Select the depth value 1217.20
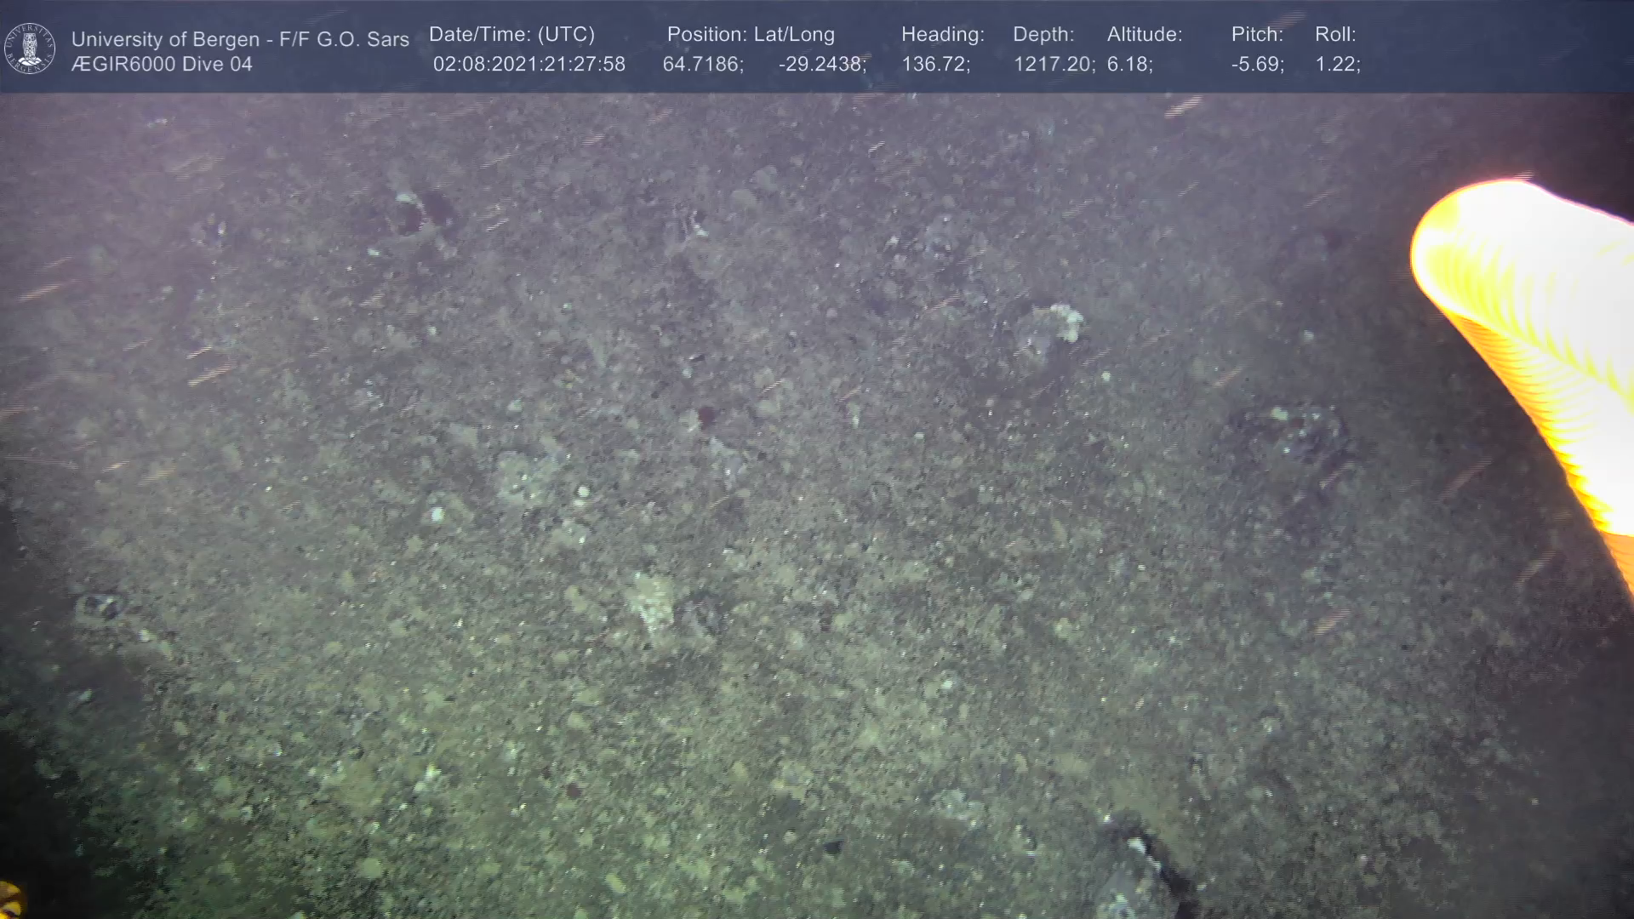 pos(1053,65)
